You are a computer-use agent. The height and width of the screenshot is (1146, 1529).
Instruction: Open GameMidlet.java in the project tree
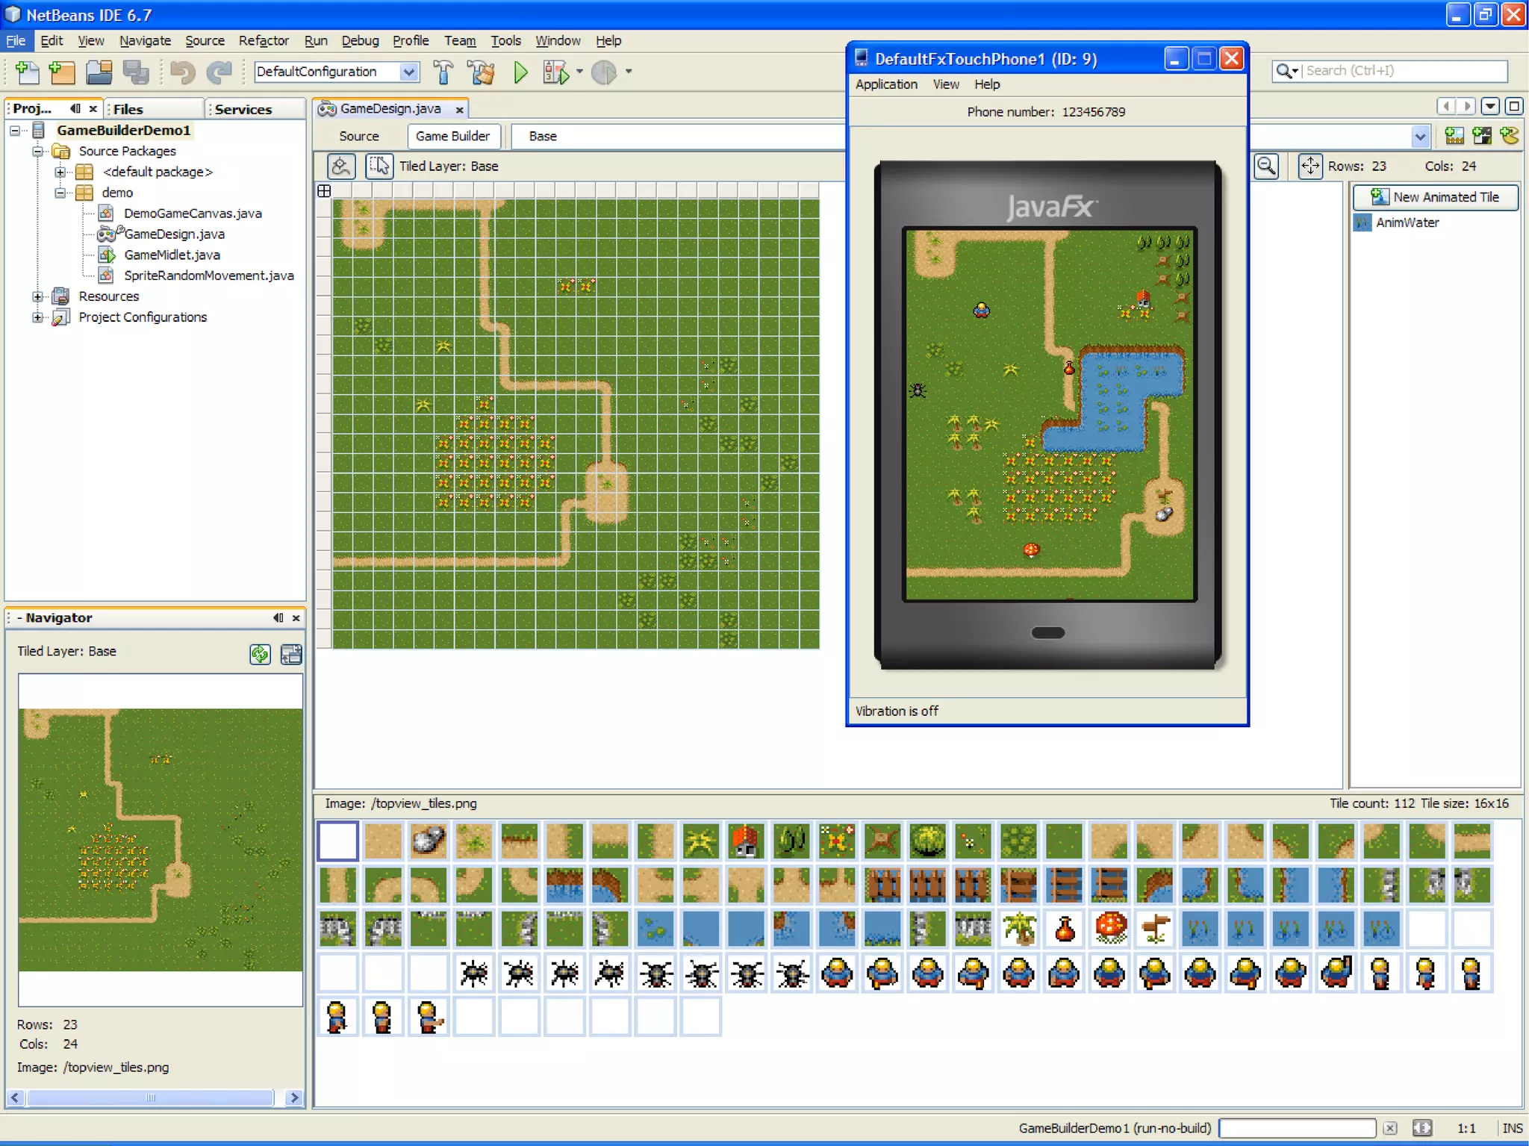point(172,255)
